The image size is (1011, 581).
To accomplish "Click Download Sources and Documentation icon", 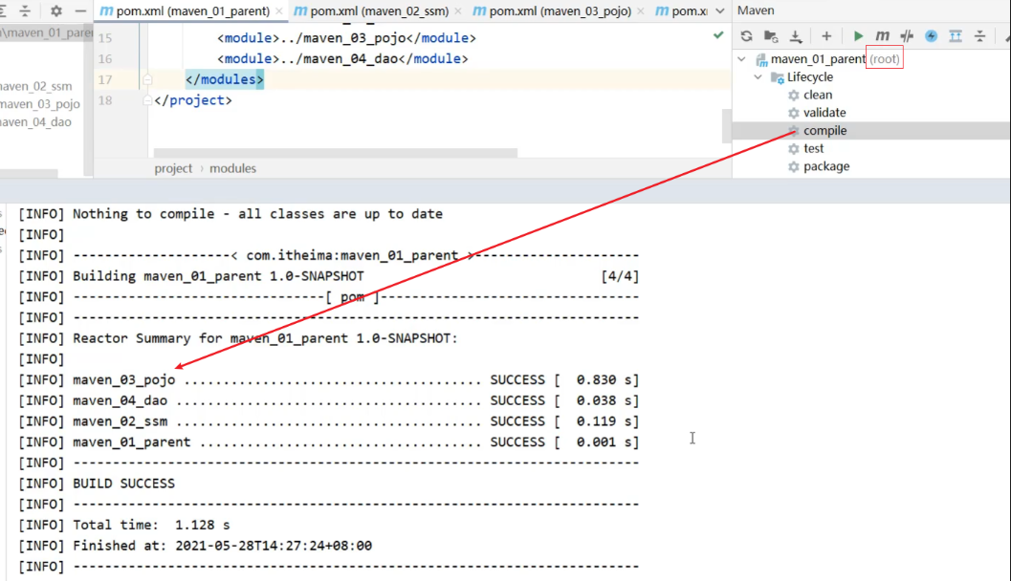I will click(796, 36).
